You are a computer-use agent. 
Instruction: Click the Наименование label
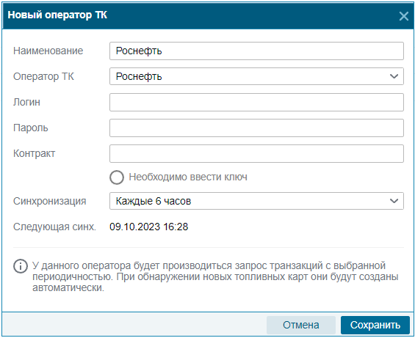(x=48, y=51)
